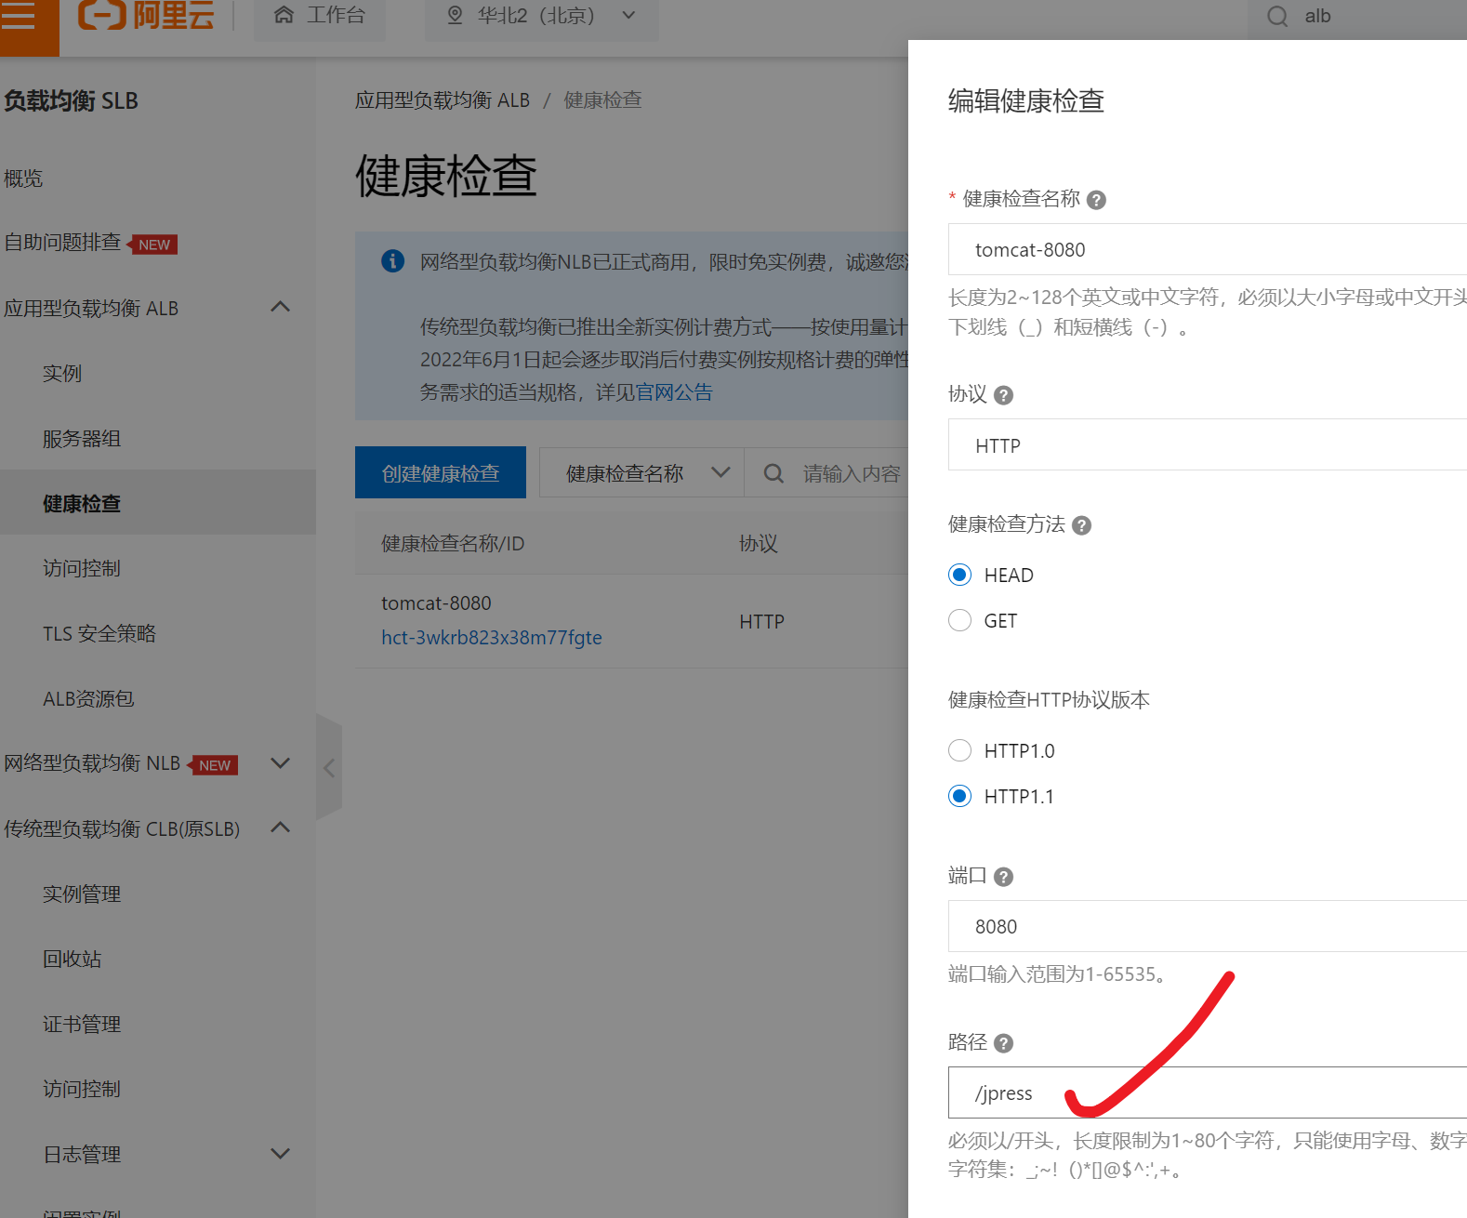This screenshot has height=1218, width=1467.
Task: Click the help icon beside 路径
Action: tap(1003, 1043)
